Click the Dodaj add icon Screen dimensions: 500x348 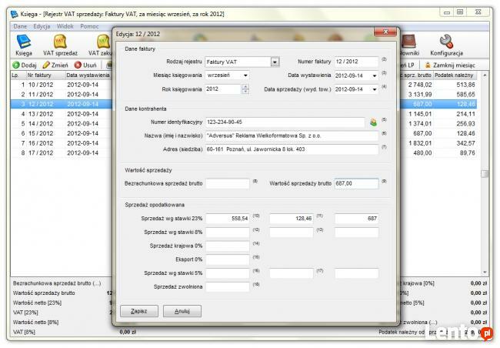[x=15, y=65]
